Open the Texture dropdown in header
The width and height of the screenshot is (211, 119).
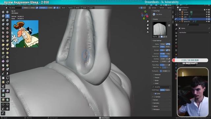tap(71, 8)
